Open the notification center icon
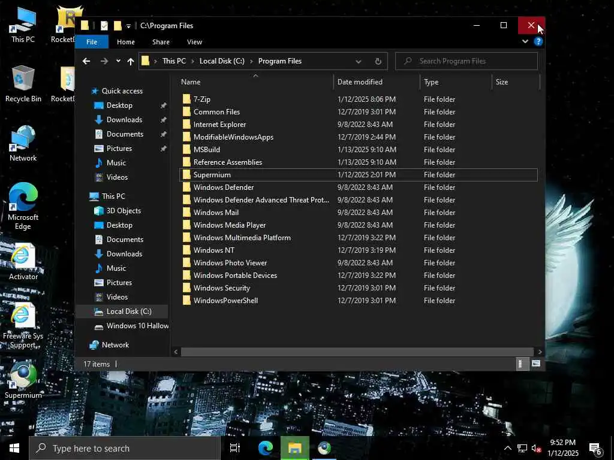614x460 pixels. pos(595,449)
